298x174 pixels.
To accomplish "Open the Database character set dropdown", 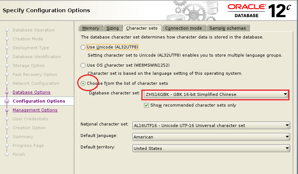I will 216,94.
